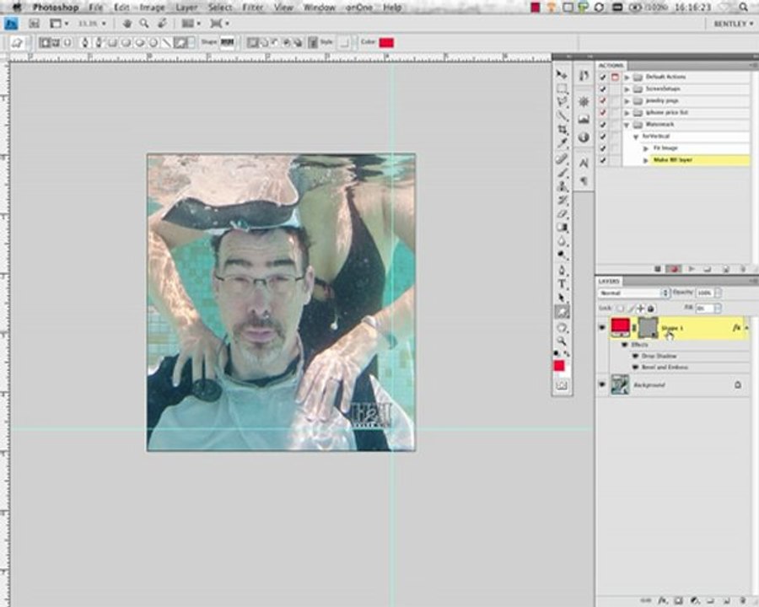The width and height of the screenshot is (759, 607).
Task: Open the Window menu
Action: 319,8
